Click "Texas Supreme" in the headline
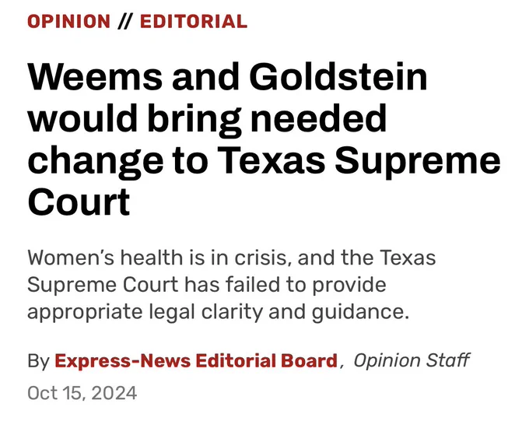 tap(359, 161)
